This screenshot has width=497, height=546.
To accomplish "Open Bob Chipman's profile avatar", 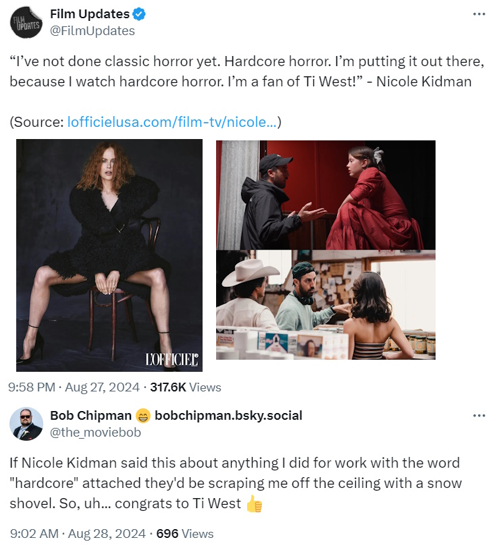I will [x=26, y=424].
